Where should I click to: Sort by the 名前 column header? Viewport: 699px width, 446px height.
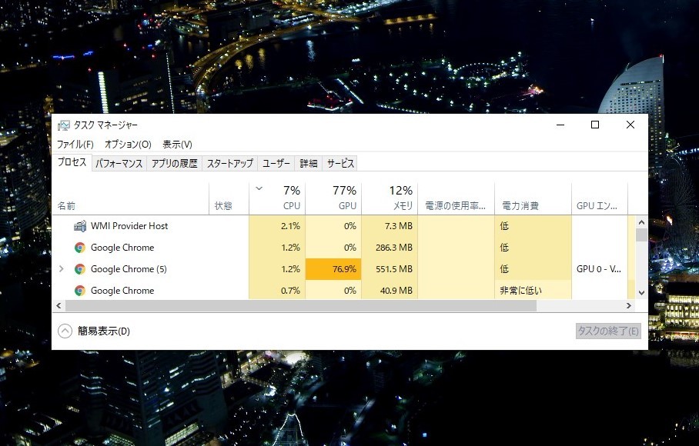[x=131, y=198]
